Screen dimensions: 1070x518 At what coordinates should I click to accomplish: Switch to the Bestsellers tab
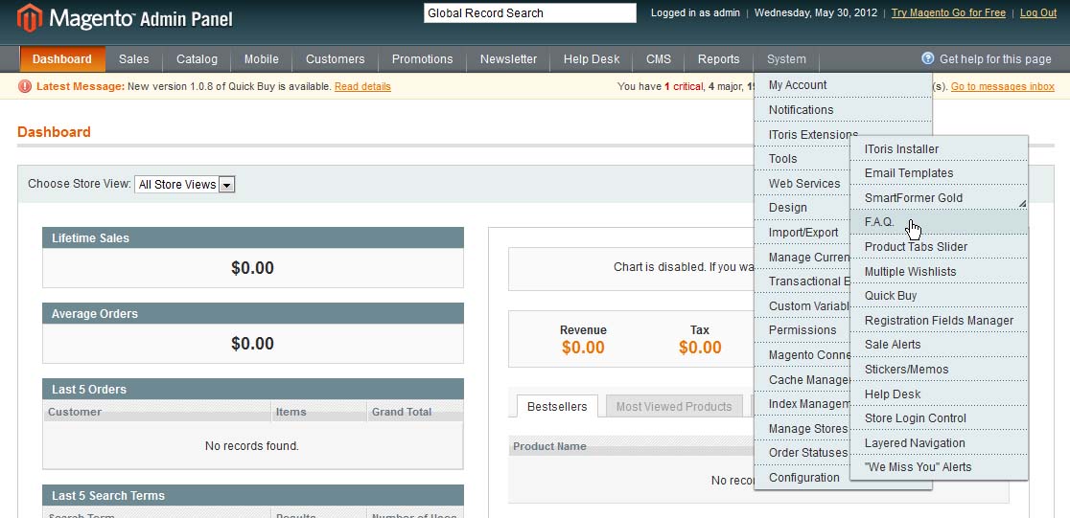tap(557, 406)
